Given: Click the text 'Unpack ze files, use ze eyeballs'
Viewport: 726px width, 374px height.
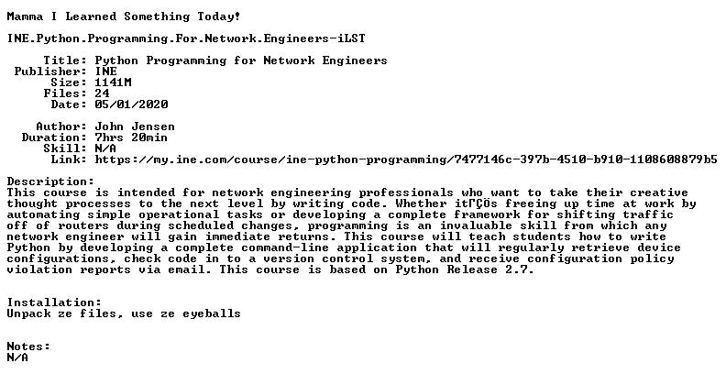Looking at the screenshot, I should 124,313.
